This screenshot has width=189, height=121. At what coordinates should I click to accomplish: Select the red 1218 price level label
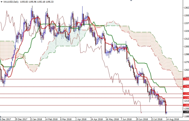(186, 98)
